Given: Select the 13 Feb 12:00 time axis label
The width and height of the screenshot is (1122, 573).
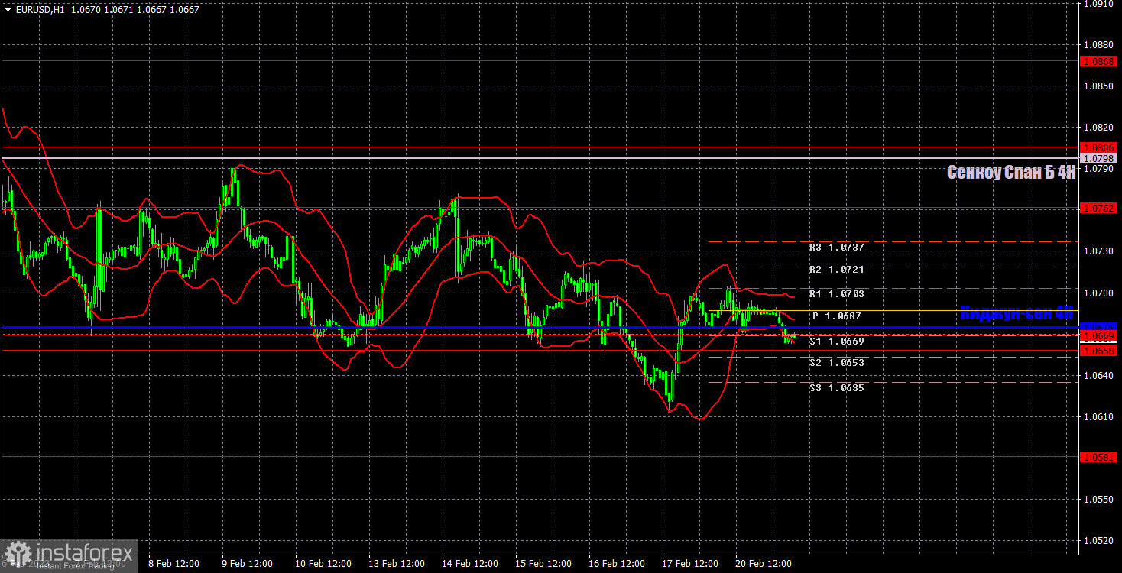Looking at the screenshot, I should [396, 564].
